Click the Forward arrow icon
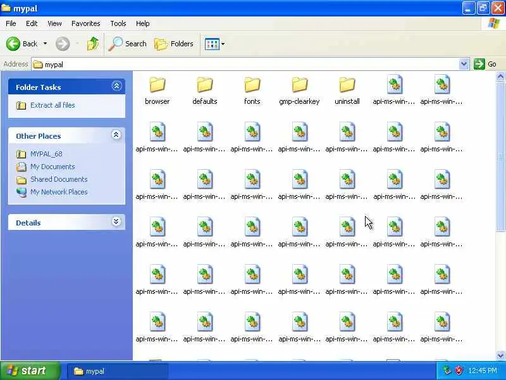The width and height of the screenshot is (506, 380). (x=63, y=44)
